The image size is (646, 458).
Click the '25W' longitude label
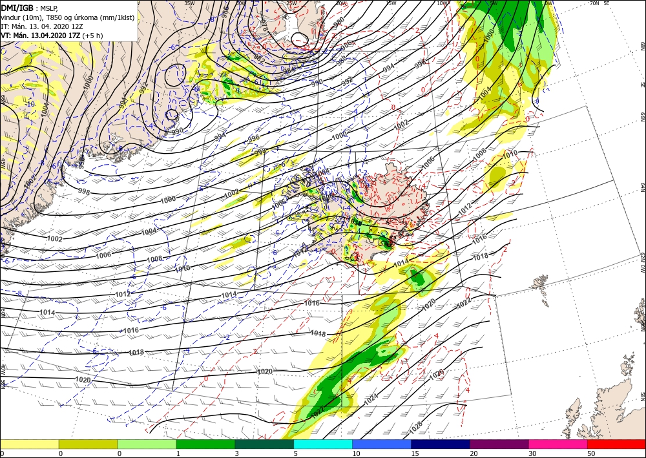pyautogui.click(x=291, y=3)
